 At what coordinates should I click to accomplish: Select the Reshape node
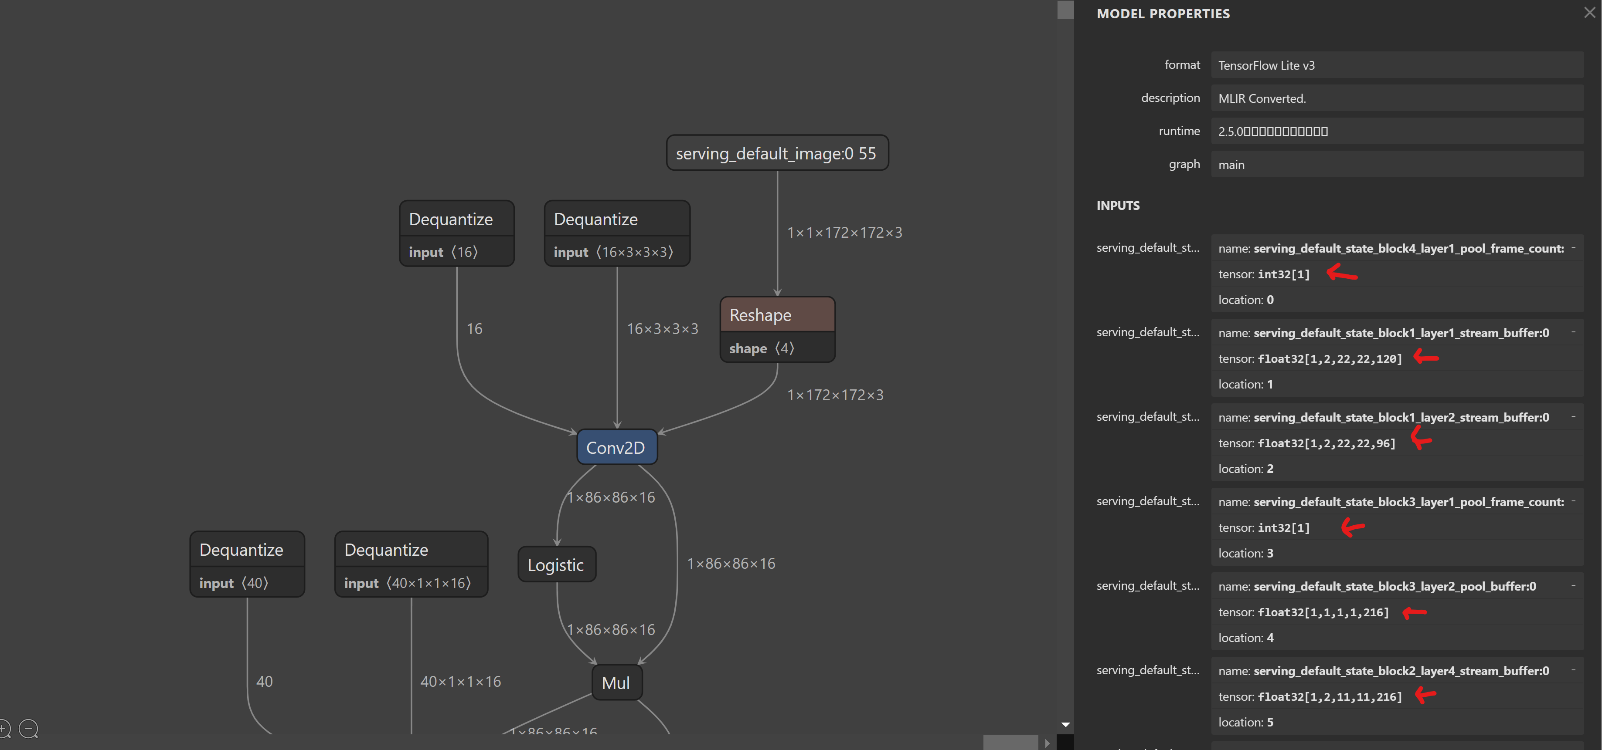pos(777,314)
